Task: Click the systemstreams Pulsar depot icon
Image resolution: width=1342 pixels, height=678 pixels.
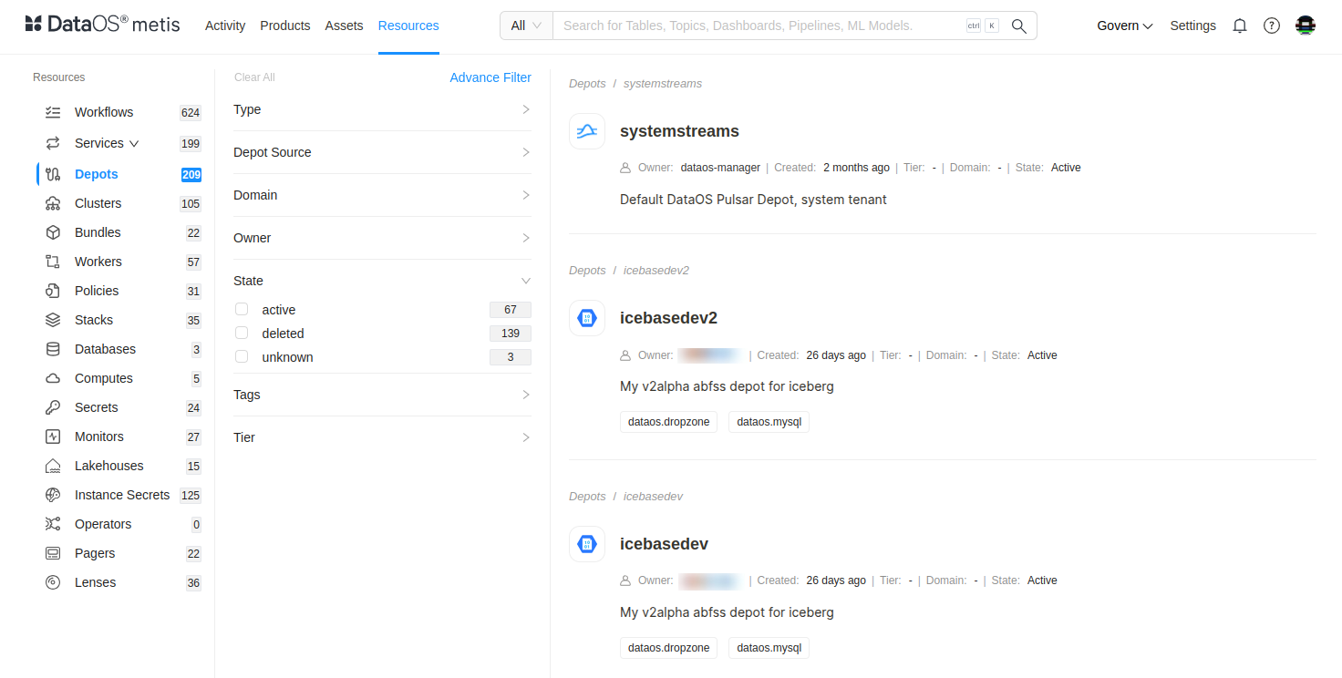Action: [x=587, y=131]
